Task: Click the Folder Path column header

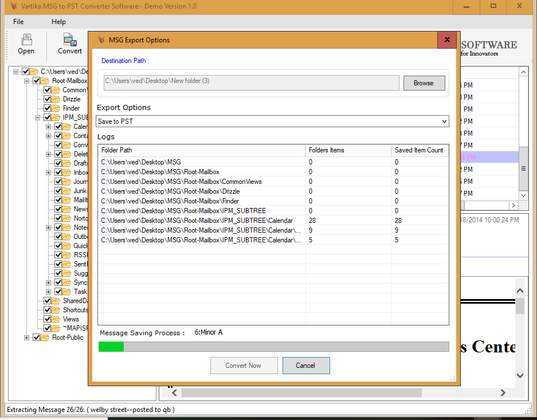Action: pos(202,150)
